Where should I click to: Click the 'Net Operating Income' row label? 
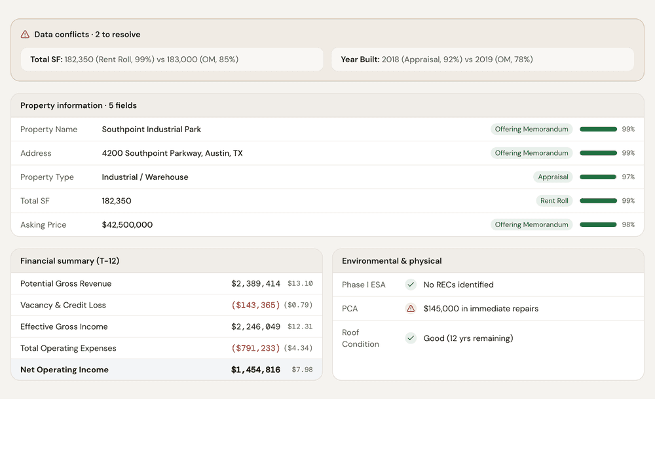[x=64, y=370]
